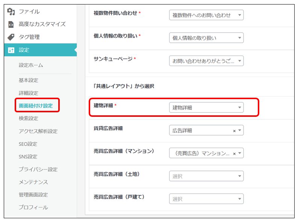This screenshot has height=222, width=298.
Task: Click the 賃貸広告詳細 field label
Action: [108, 128]
